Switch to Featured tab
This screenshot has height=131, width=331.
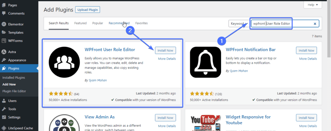[x=80, y=23]
